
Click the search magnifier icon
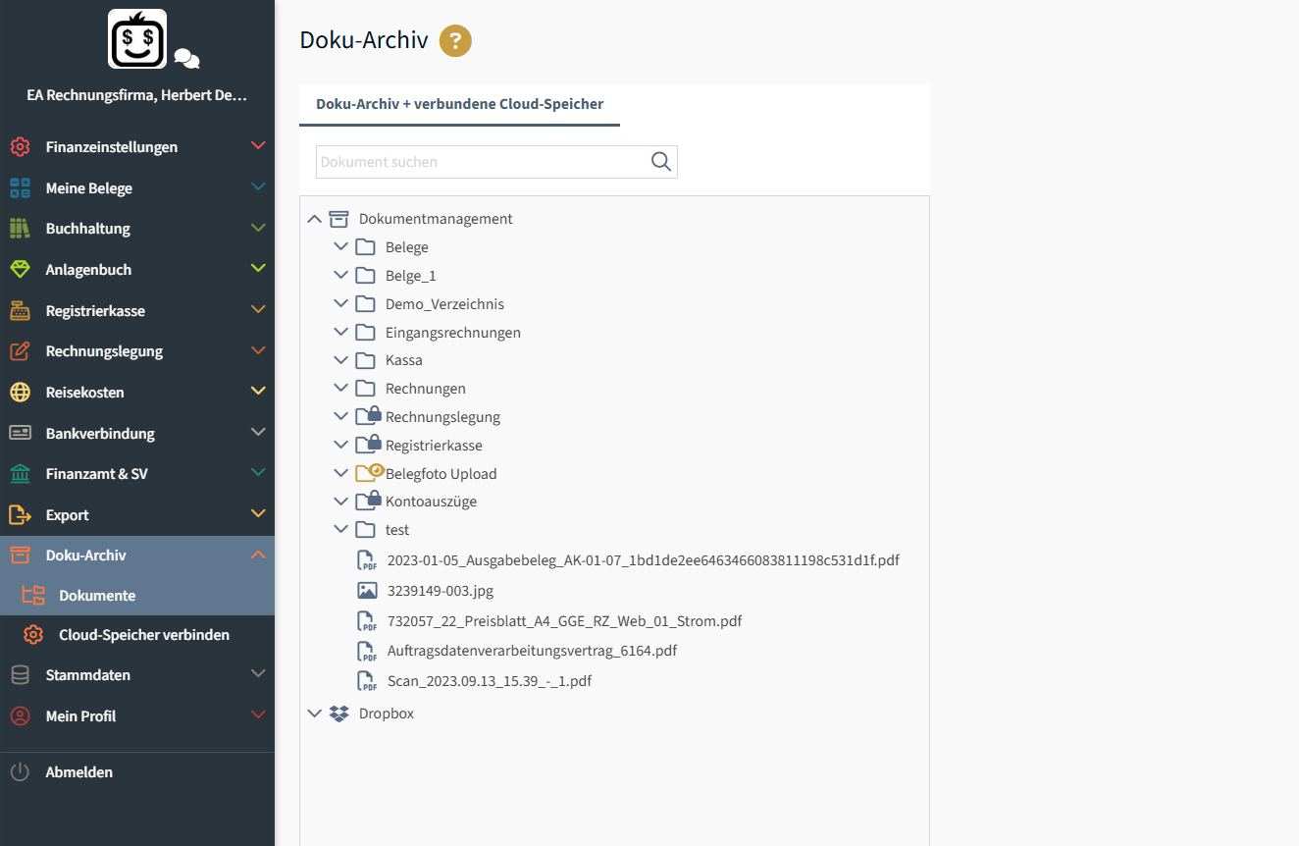click(x=661, y=162)
